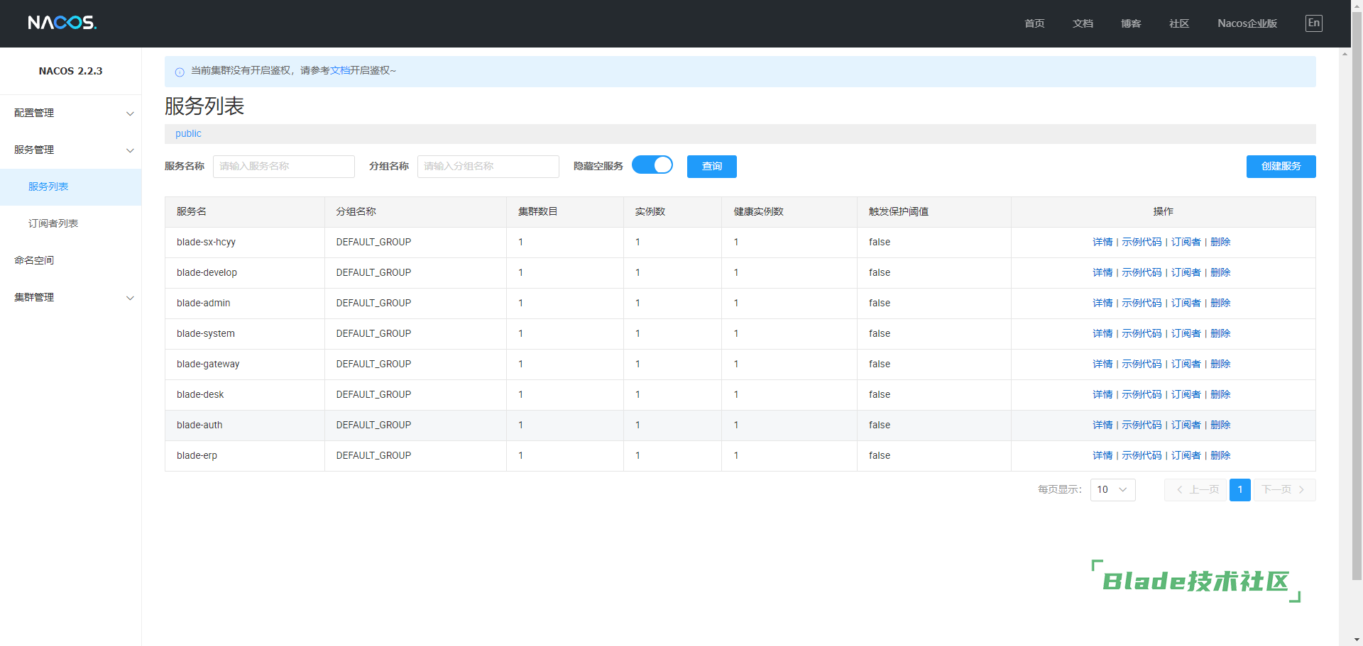Click the NACOS 2.2.3 version label

70,71
